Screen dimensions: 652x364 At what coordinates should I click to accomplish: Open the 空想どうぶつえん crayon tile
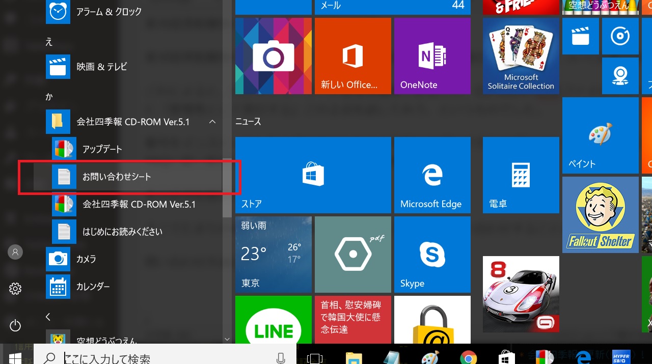click(x=601, y=7)
